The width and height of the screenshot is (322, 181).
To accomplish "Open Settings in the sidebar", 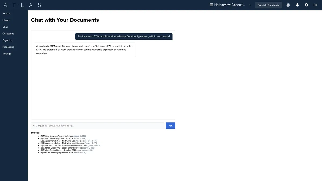I will click(7, 54).
